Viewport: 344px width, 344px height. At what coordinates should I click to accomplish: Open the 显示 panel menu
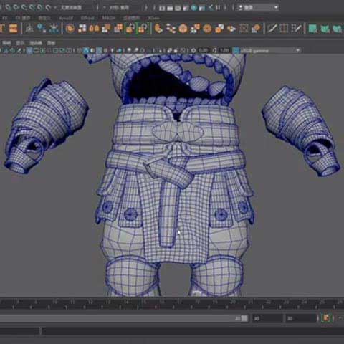point(20,43)
